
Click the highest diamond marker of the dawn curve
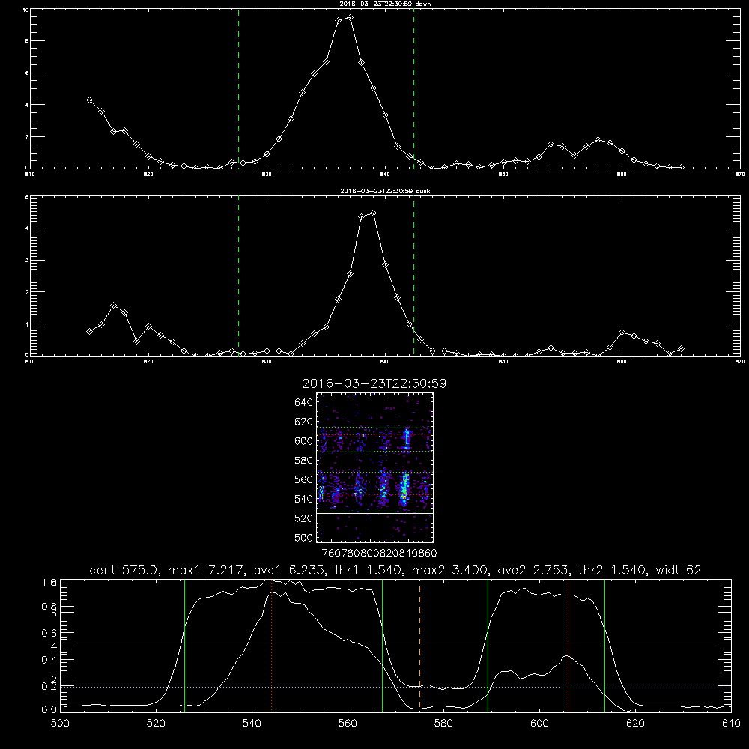(x=350, y=18)
